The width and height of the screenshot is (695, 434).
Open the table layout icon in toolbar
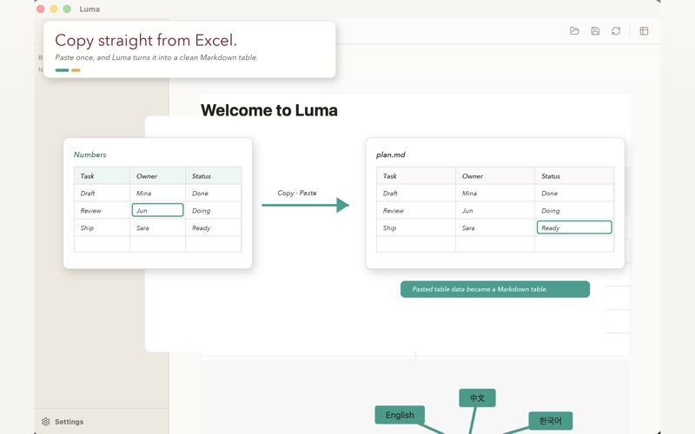[644, 30]
